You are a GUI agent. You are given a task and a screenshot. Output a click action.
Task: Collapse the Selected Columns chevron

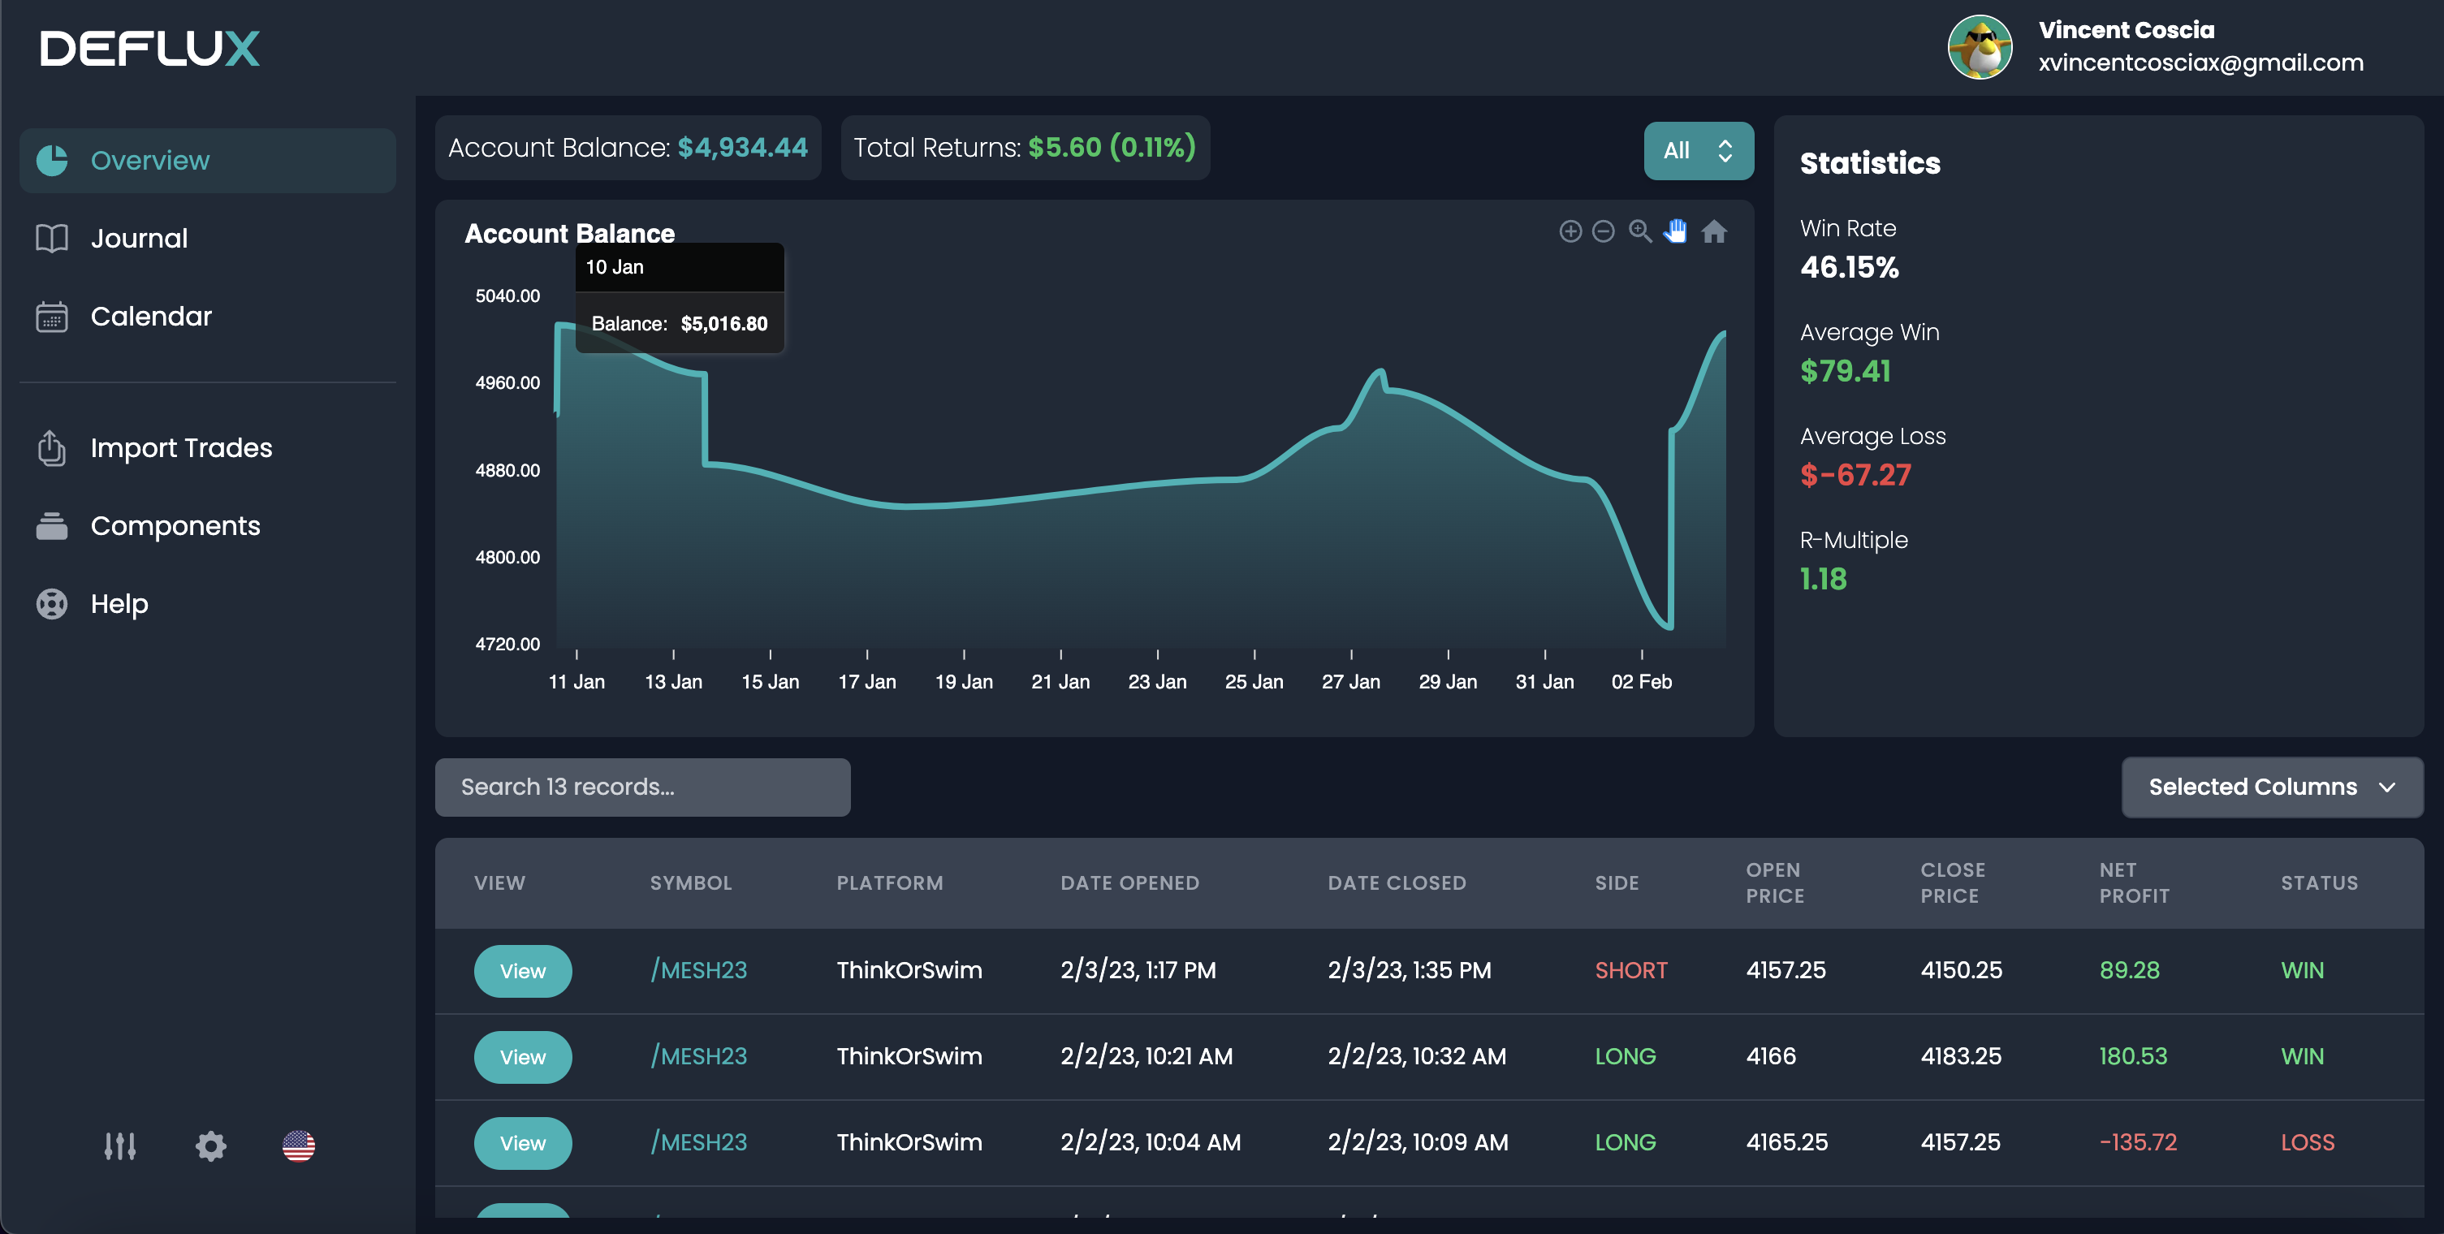2387,787
